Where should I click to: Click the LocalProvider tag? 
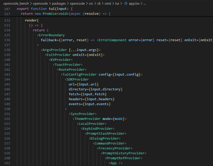click(91, 124)
